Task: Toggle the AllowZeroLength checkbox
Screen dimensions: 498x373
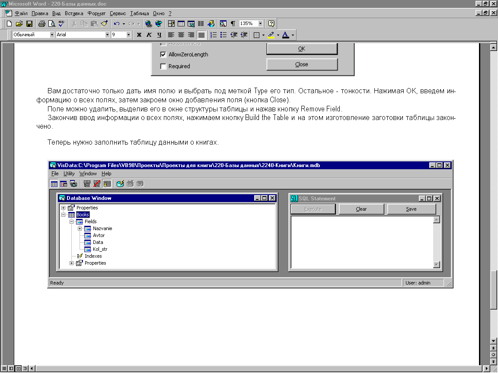Action: 163,54
